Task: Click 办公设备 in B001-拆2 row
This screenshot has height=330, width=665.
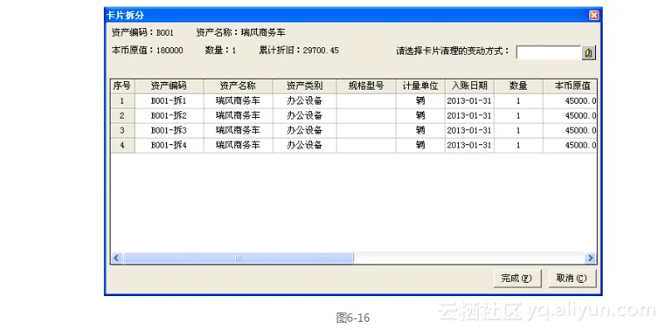Action: (x=304, y=116)
